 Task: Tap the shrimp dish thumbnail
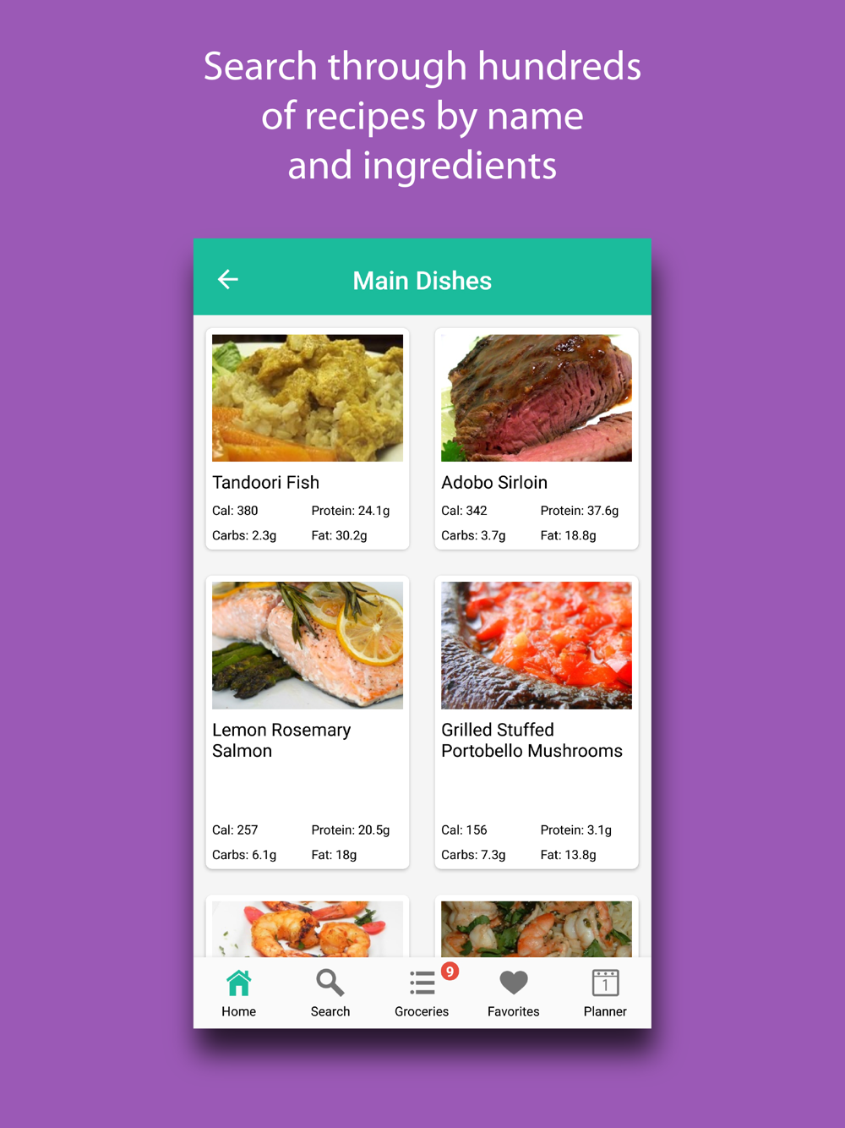(308, 928)
